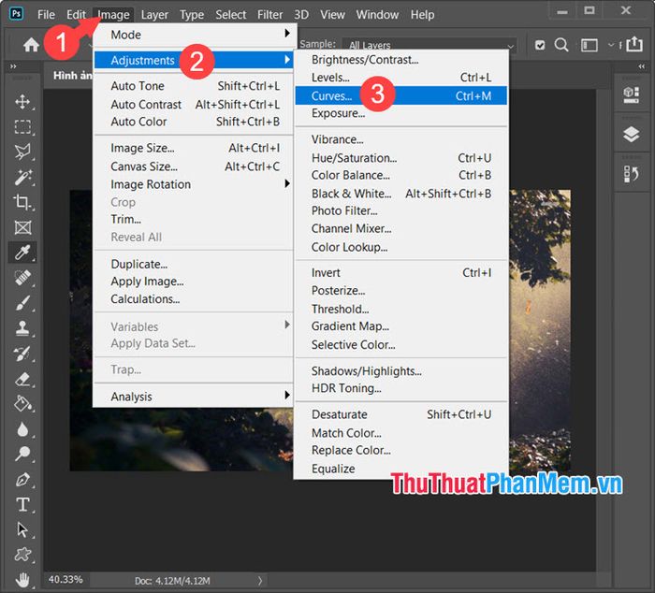Open the Filter menu
Image resolution: width=655 pixels, height=593 pixels.
[269, 15]
